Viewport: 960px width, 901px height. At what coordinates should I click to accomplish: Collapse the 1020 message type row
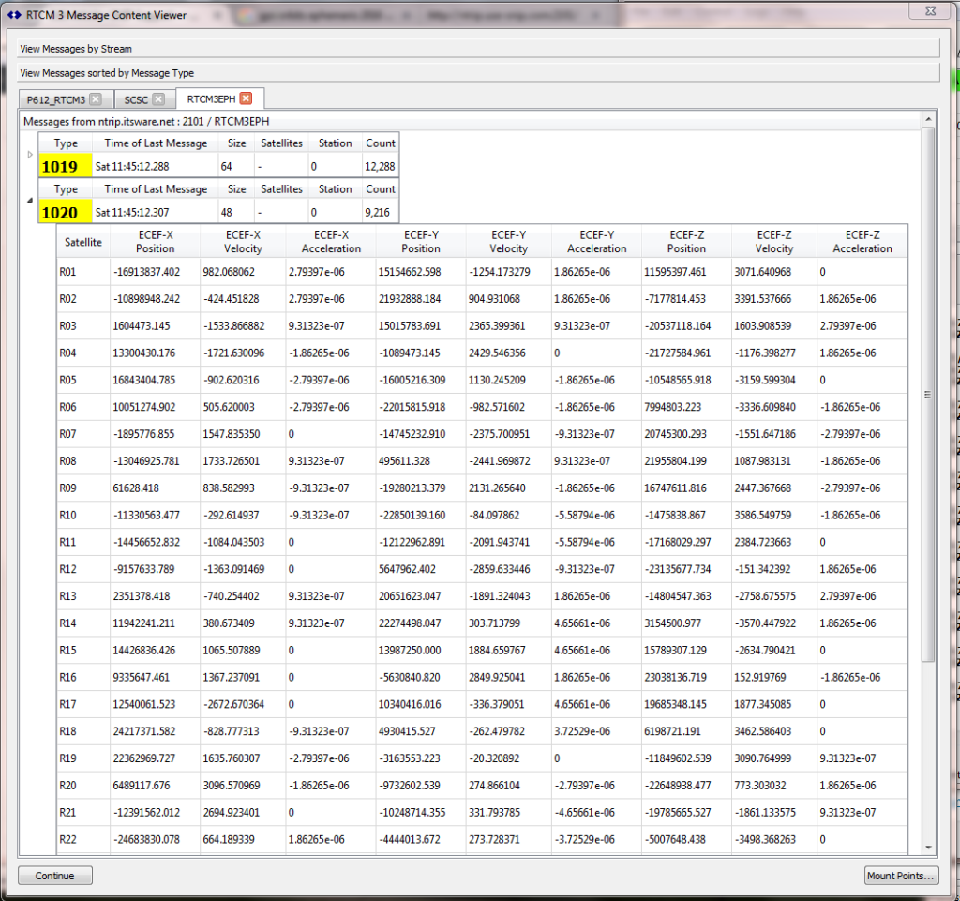point(29,202)
